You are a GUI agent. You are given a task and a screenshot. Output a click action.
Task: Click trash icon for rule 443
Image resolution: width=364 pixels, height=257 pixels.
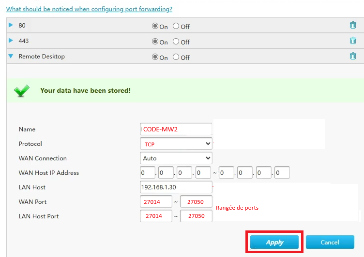(353, 41)
